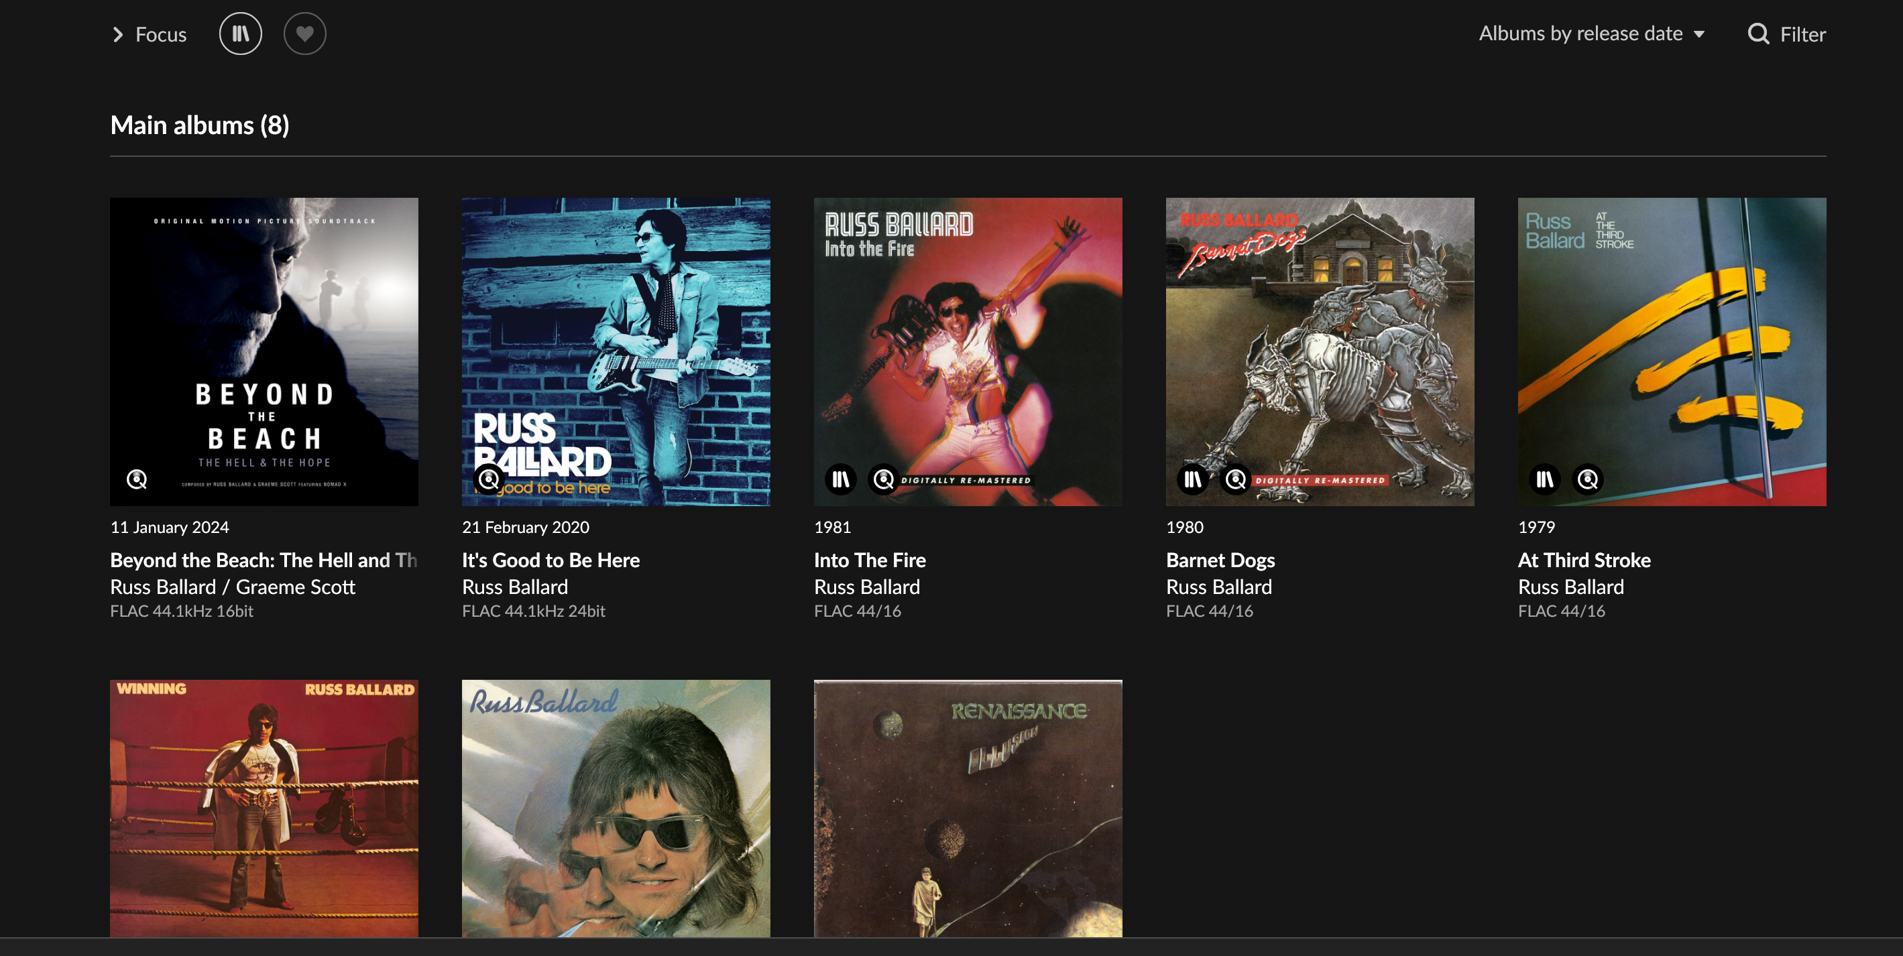Open the Renaissance Illusion album cover

point(968,809)
